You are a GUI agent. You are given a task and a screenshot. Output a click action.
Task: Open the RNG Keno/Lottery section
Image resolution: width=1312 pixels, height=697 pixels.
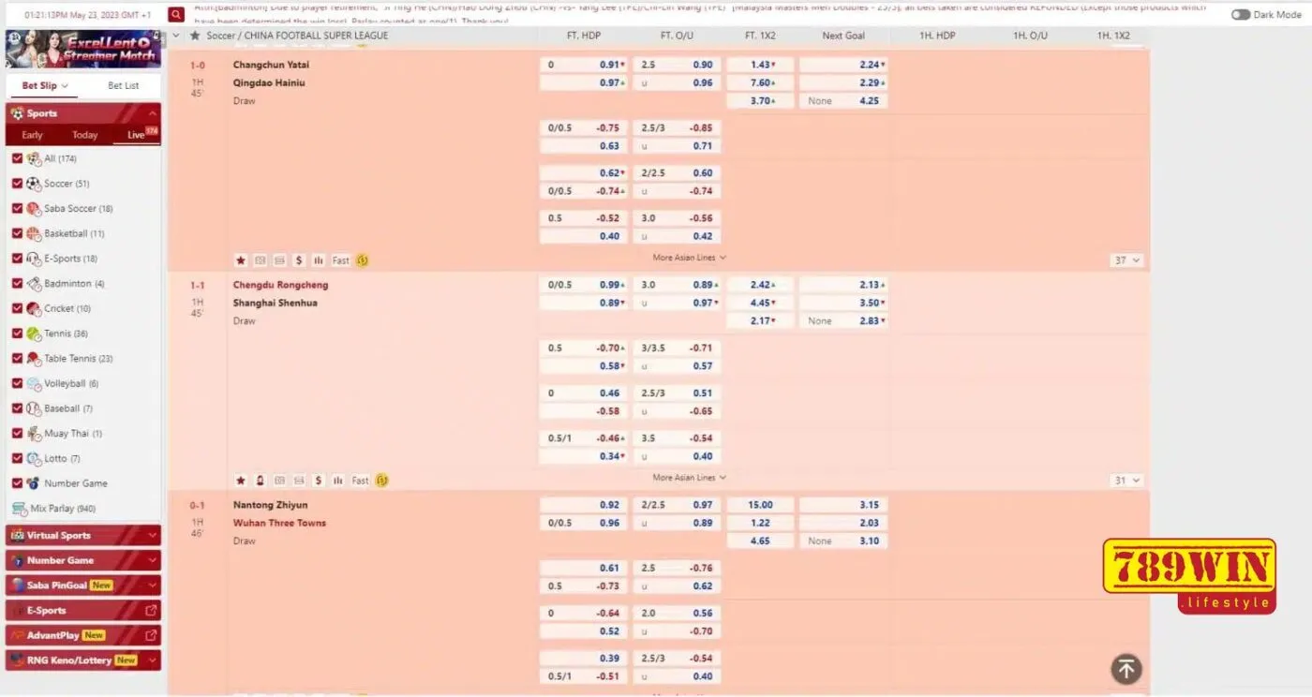(x=82, y=660)
